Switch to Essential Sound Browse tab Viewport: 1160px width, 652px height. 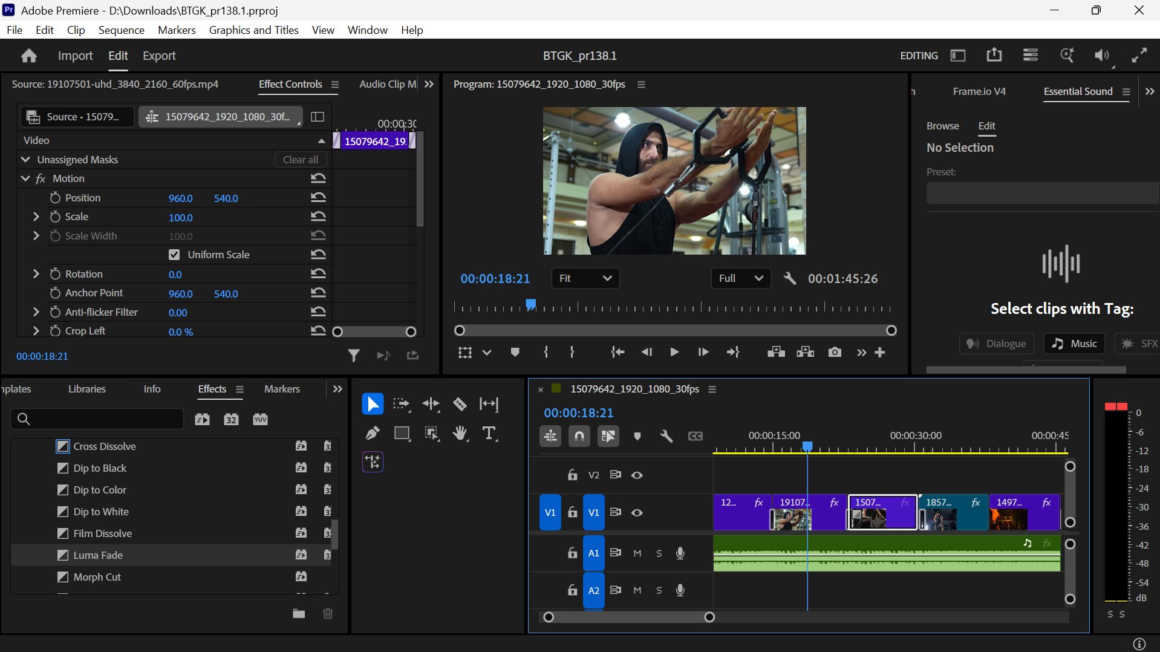click(942, 126)
